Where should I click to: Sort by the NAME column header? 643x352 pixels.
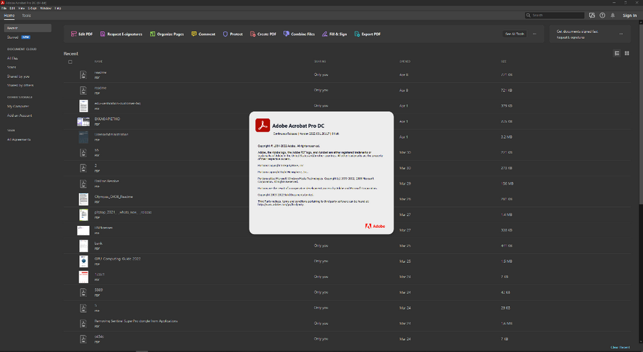pos(99,61)
